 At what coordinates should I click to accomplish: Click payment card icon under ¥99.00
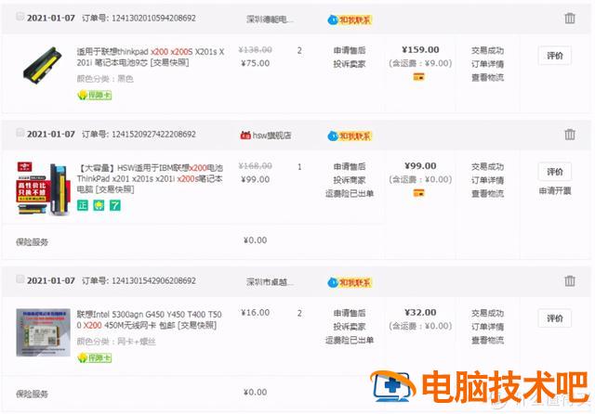click(x=419, y=193)
